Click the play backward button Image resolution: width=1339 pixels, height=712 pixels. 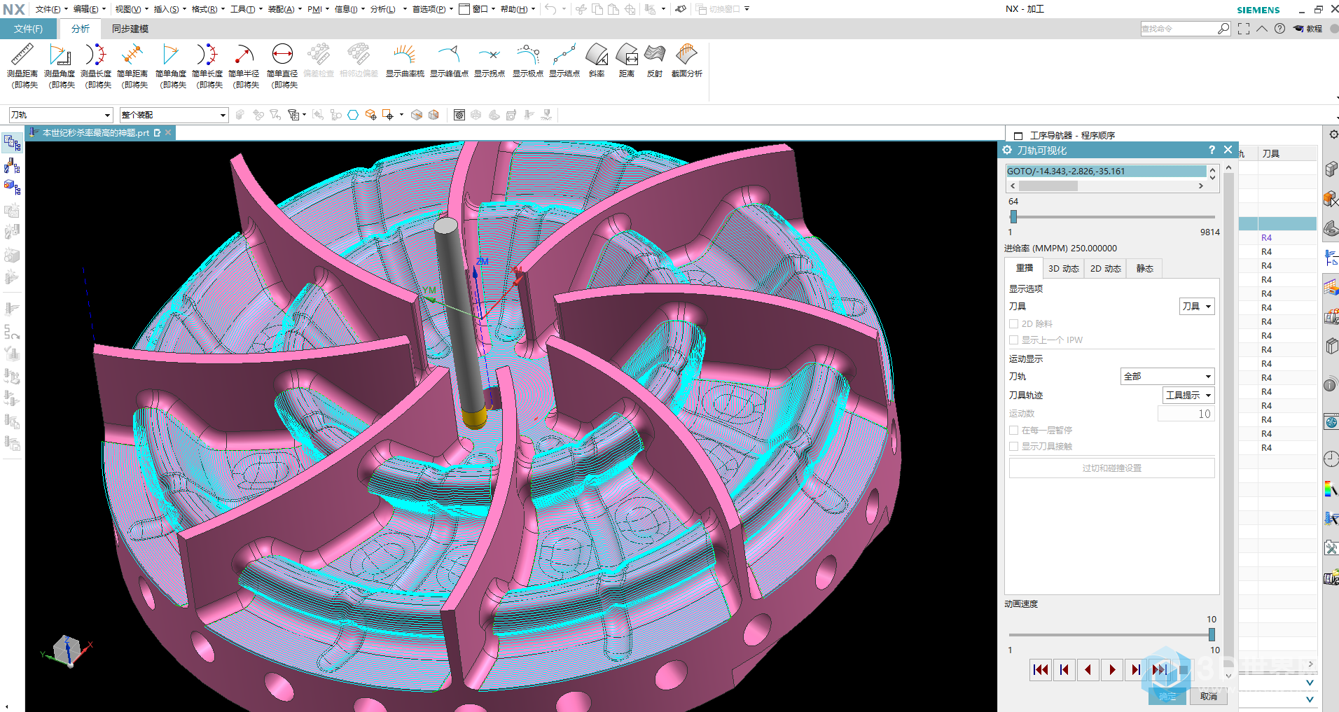pyautogui.click(x=1088, y=670)
